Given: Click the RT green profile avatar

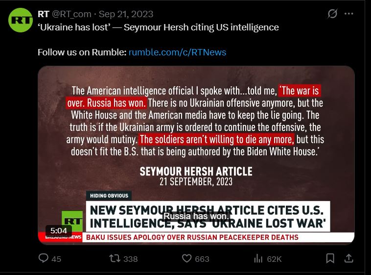Looking at the screenshot, I should (x=21, y=20).
